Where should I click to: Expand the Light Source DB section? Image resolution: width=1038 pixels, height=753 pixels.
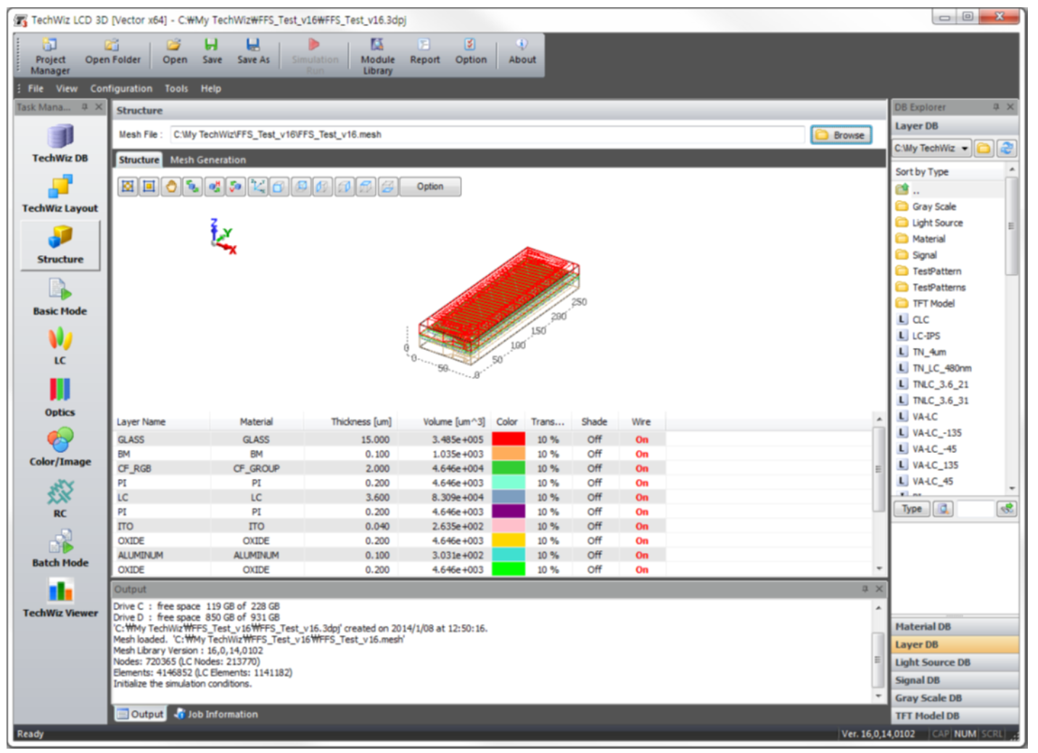tap(955, 662)
